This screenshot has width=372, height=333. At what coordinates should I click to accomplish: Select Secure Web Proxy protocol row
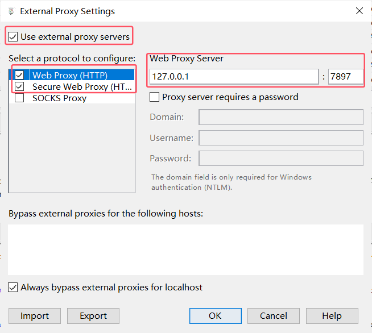tap(82, 86)
